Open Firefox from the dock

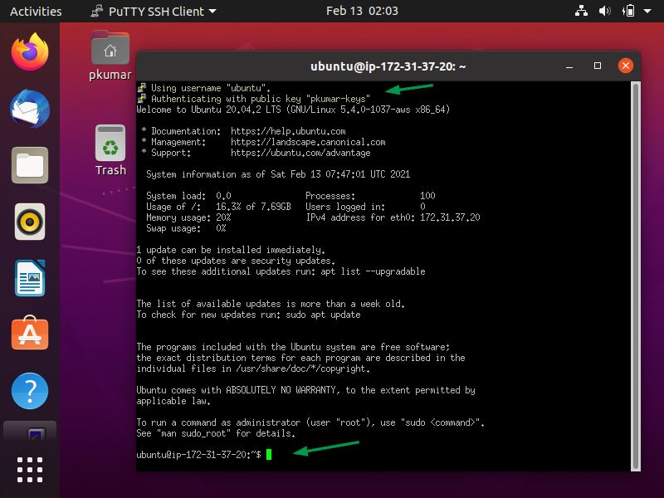(29, 51)
